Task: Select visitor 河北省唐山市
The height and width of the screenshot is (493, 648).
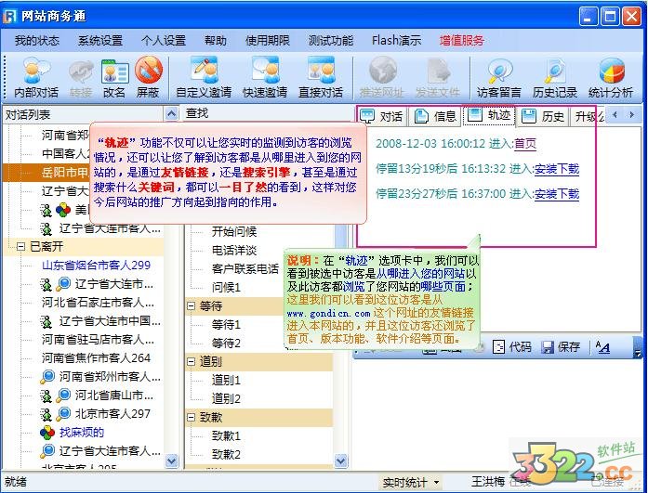Action: pos(113,395)
